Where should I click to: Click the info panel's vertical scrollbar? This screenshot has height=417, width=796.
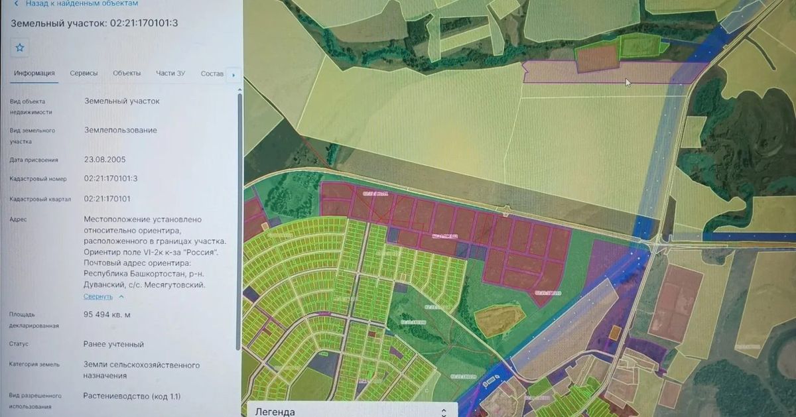(239, 221)
